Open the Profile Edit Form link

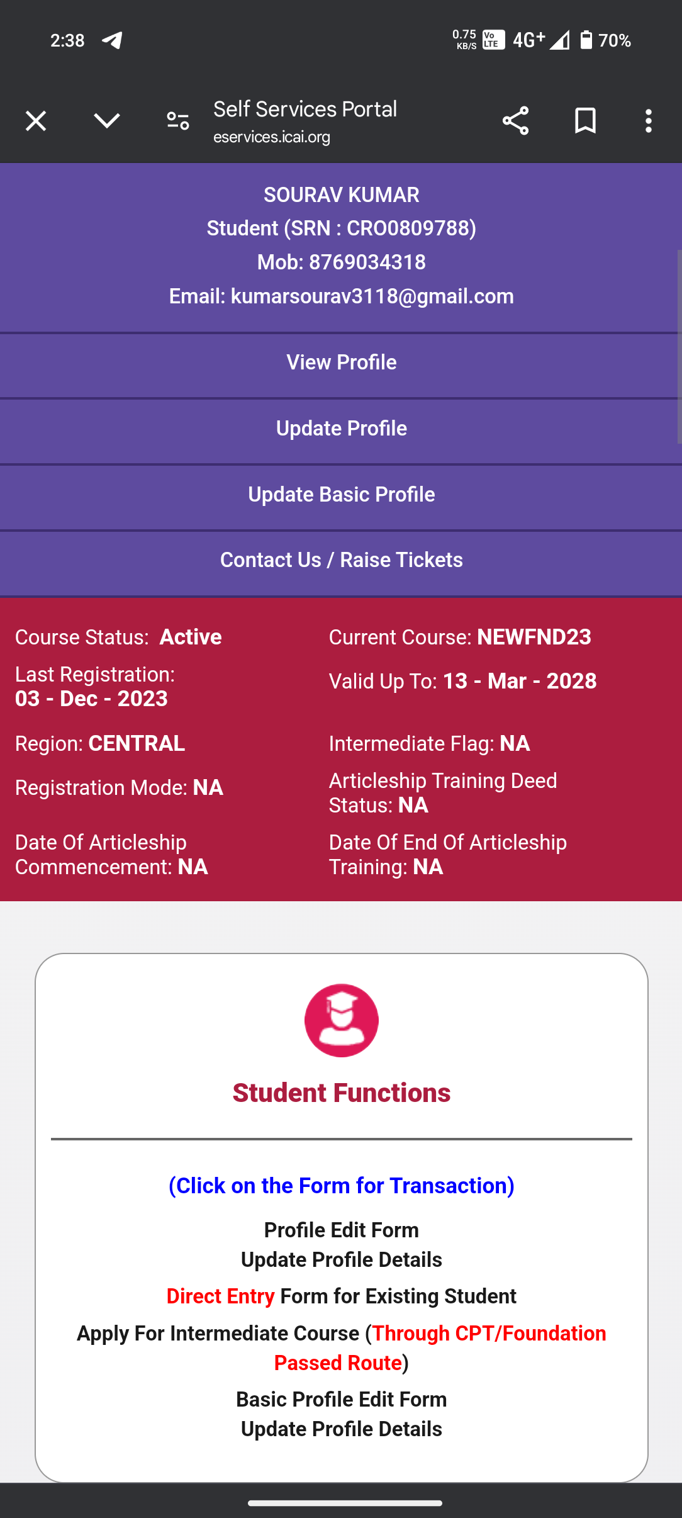coord(342,1230)
